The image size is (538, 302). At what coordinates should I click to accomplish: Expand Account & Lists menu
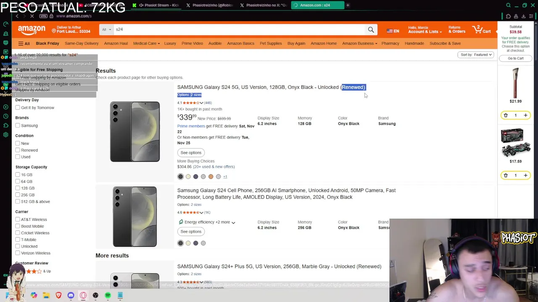[424, 30]
